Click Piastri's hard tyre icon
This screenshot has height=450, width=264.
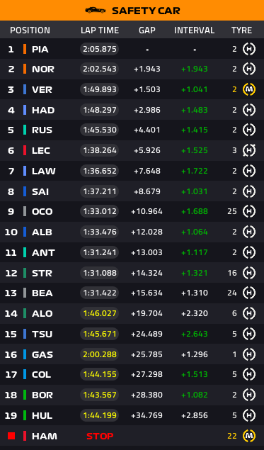(249, 49)
